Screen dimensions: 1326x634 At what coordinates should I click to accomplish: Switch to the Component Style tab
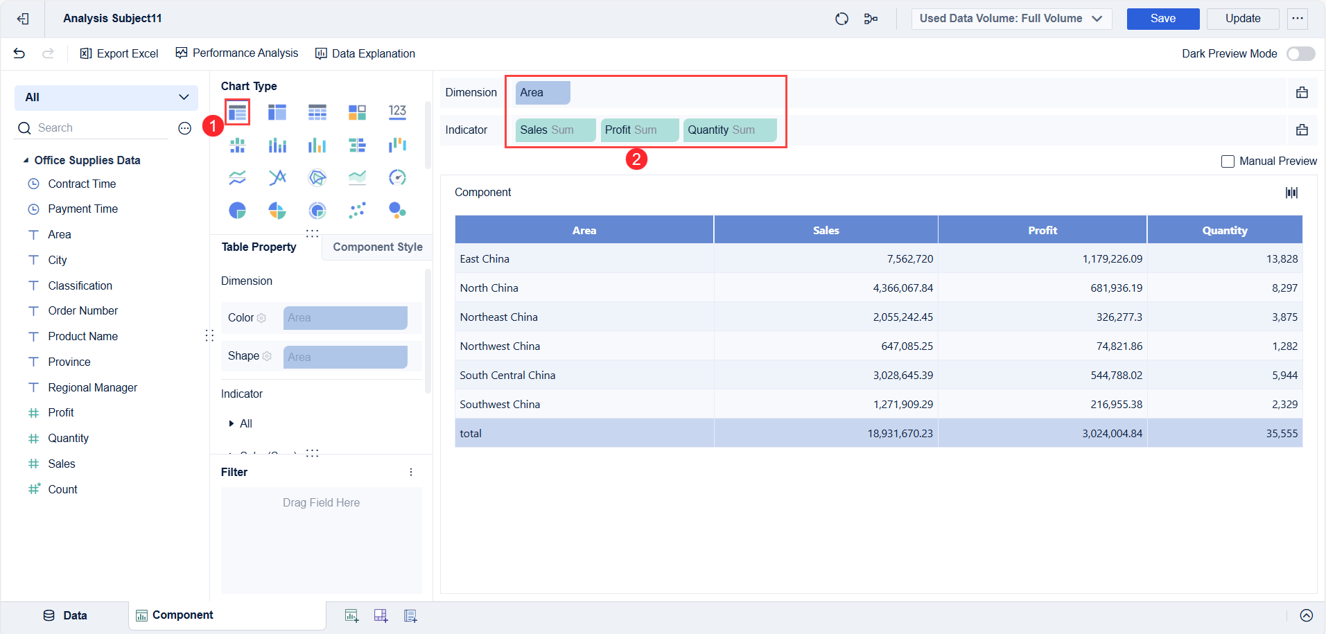pos(377,247)
